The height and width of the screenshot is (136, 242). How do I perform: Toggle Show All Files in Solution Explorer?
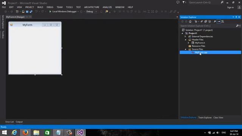[209, 22]
